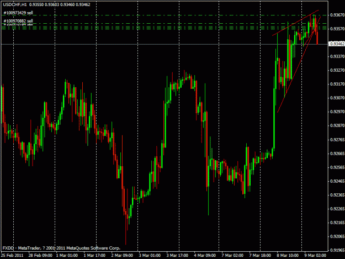Click the 4 Mar 09:00 time label
Image resolution: width=345 pixels, height=259 pixels.
click(205, 256)
